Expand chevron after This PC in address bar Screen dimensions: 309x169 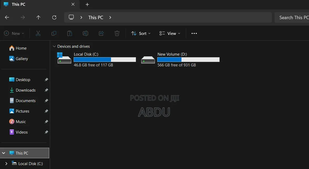[110, 18]
